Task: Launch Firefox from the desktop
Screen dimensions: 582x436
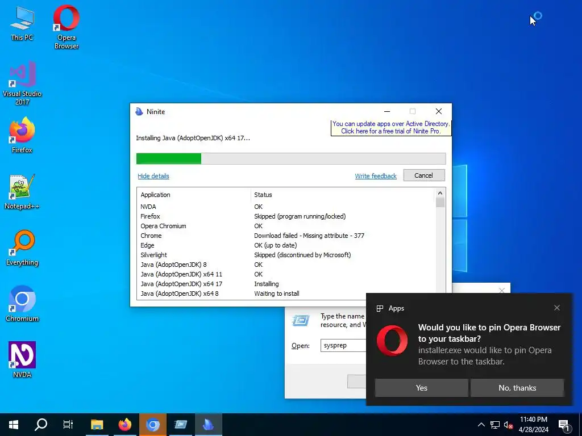Action: tap(22, 135)
